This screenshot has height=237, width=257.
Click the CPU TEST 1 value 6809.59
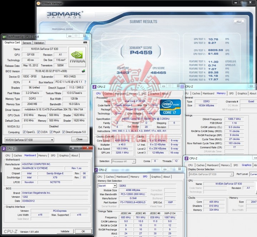216,50
